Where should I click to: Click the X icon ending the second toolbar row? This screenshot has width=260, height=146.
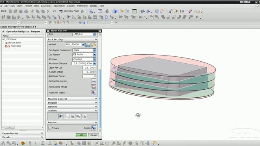pos(197,17)
